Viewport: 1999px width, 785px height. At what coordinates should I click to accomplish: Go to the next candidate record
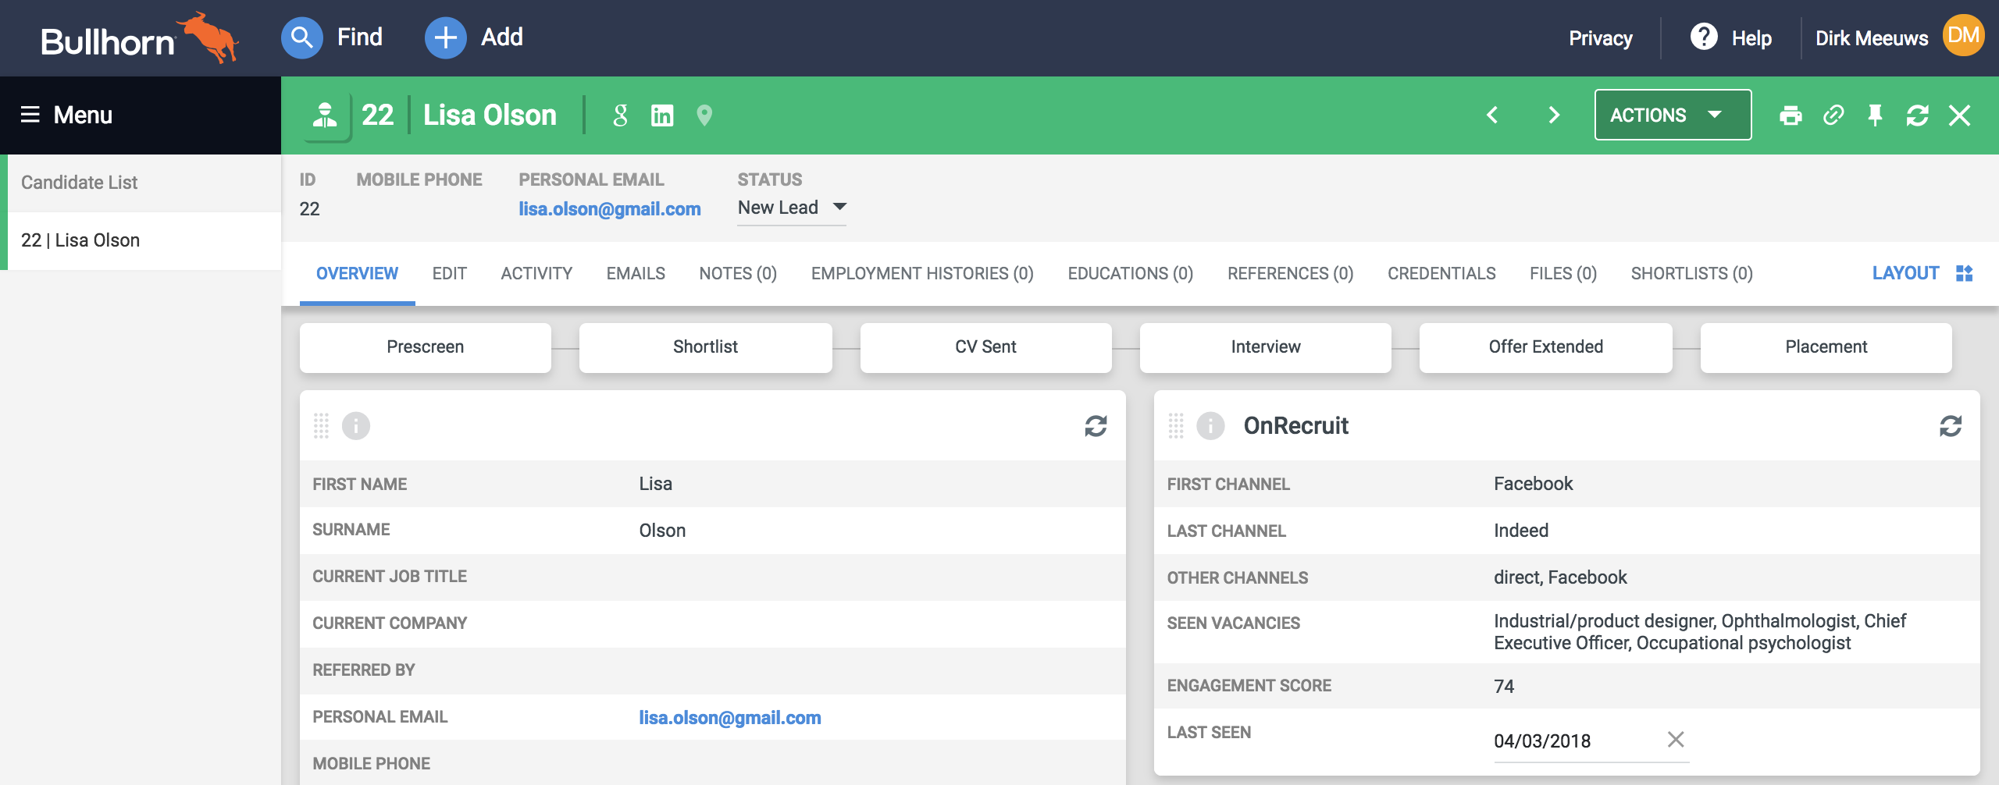pos(1554,115)
